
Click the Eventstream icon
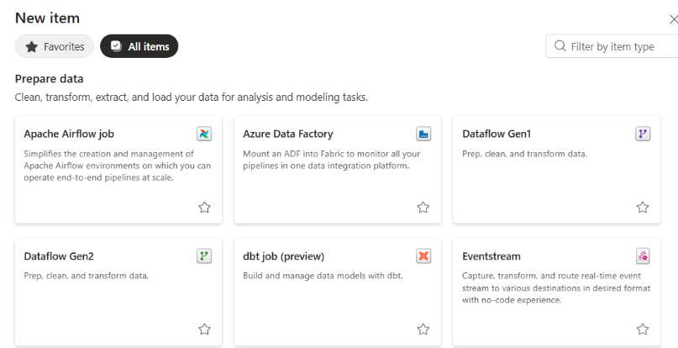pyautogui.click(x=643, y=256)
